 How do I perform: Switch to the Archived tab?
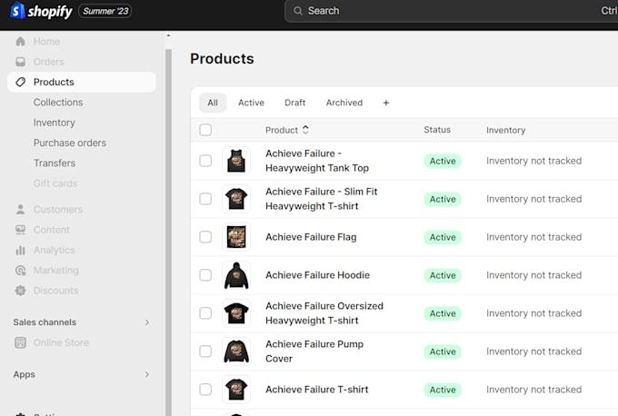pos(344,103)
